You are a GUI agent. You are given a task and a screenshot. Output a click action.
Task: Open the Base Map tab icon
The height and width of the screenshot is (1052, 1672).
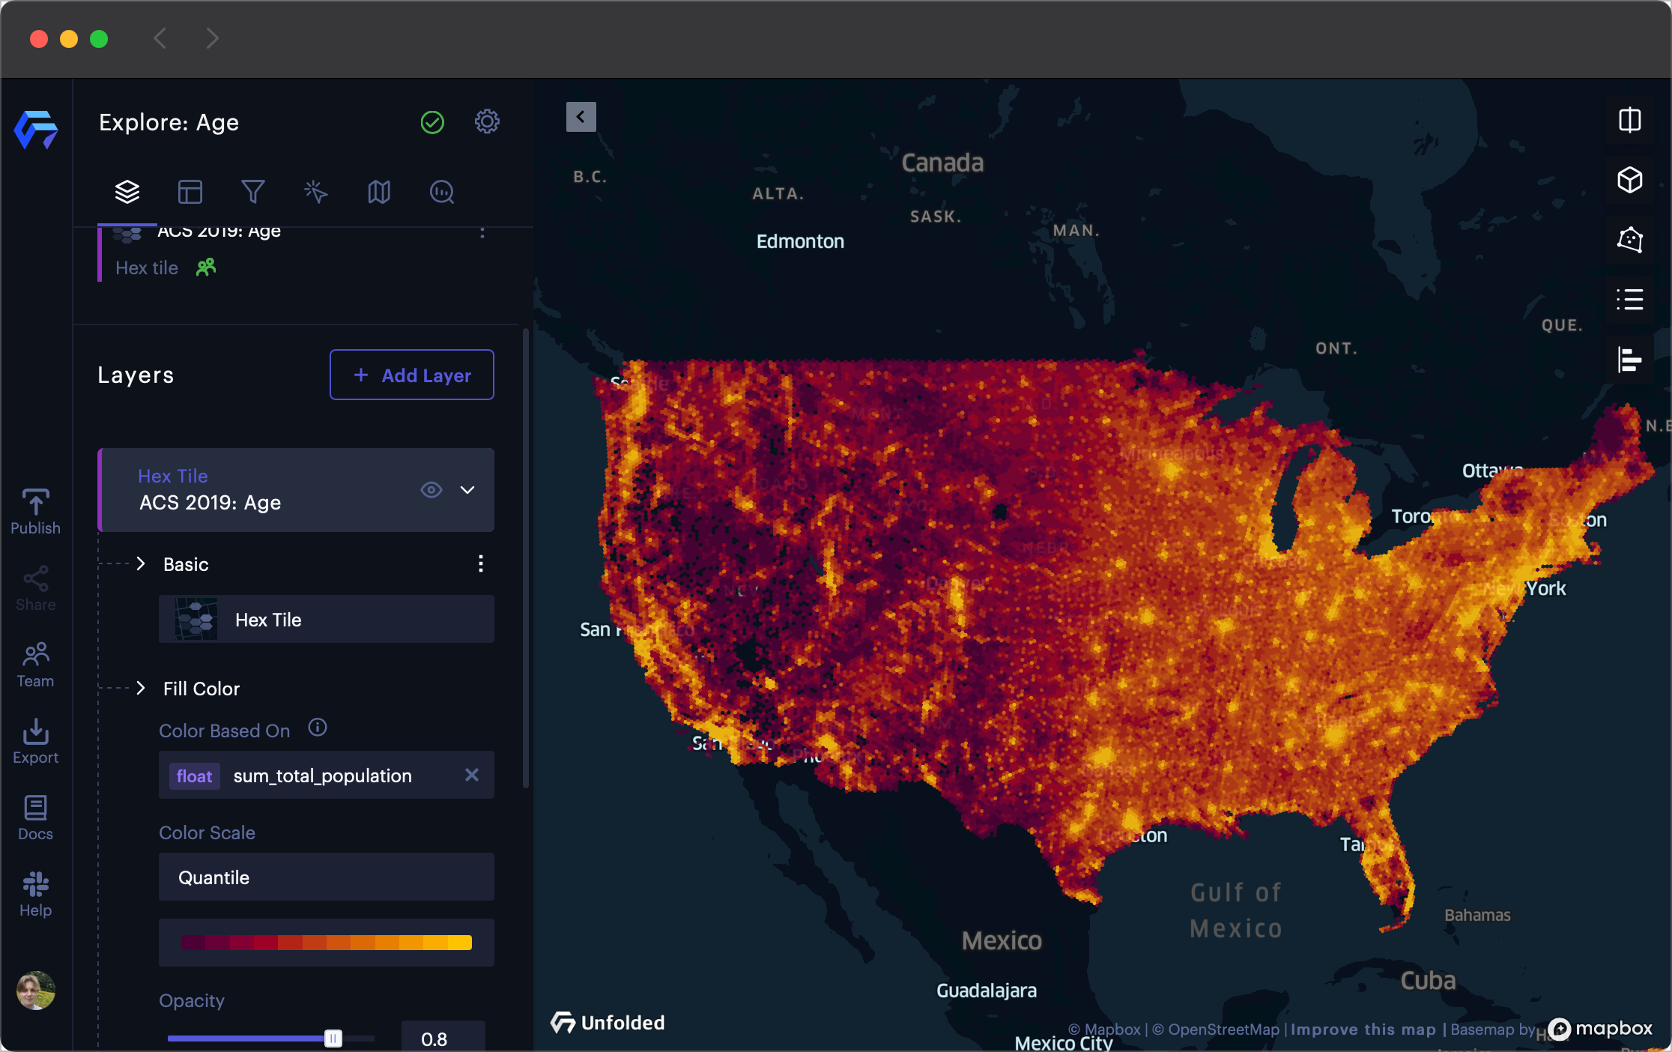[x=378, y=192]
